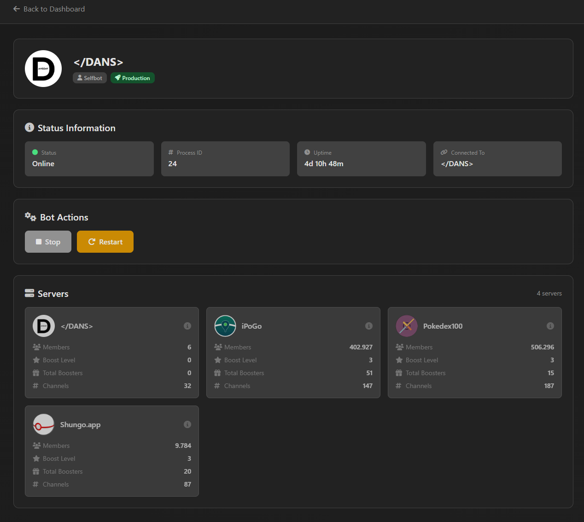
Task: Click the Process ID value '24'
Action: coord(173,163)
